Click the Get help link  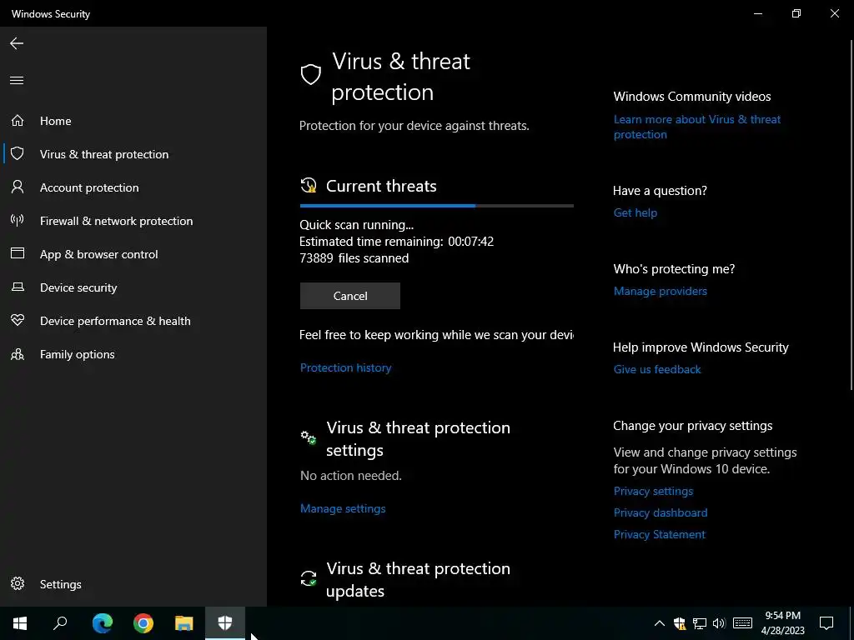click(x=635, y=212)
